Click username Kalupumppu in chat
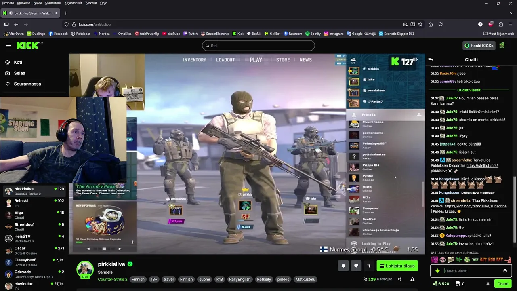Viewport: 517px width, 291px height. (457, 236)
